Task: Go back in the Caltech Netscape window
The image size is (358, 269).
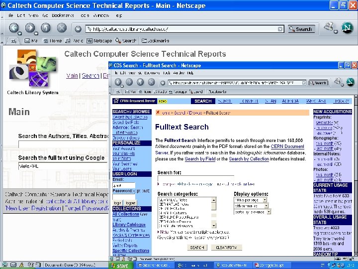Action: point(14,28)
